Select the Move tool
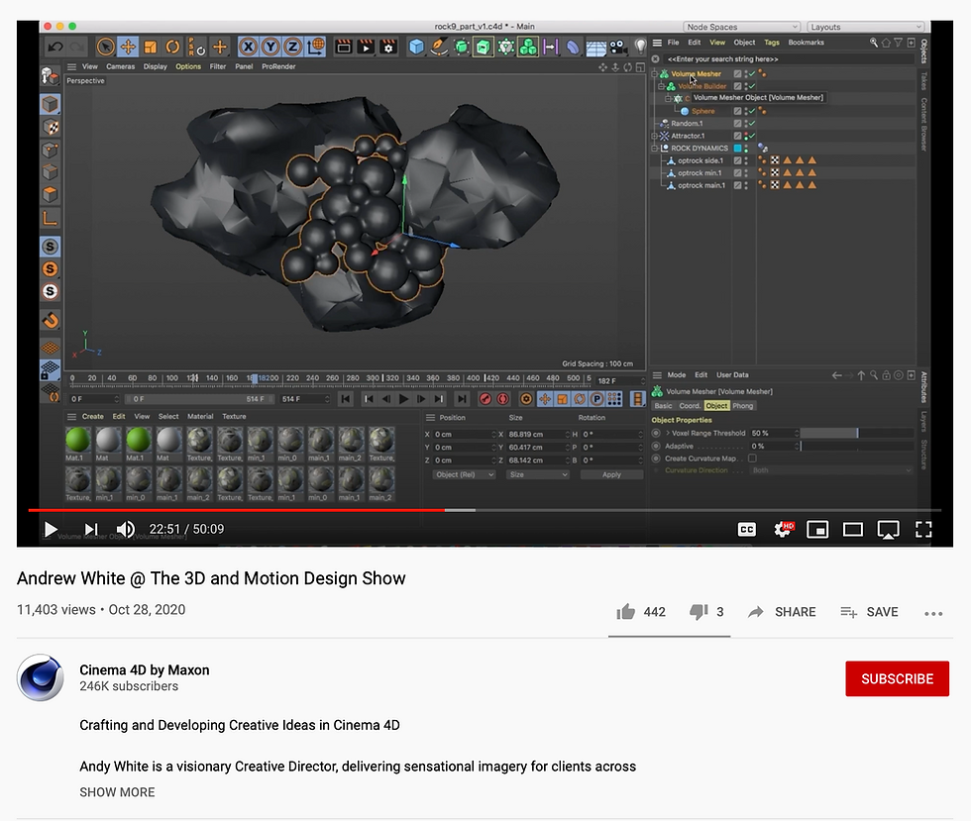Image resolution: width=971 pixels, height=821 pixels. [x=128, y=48]
